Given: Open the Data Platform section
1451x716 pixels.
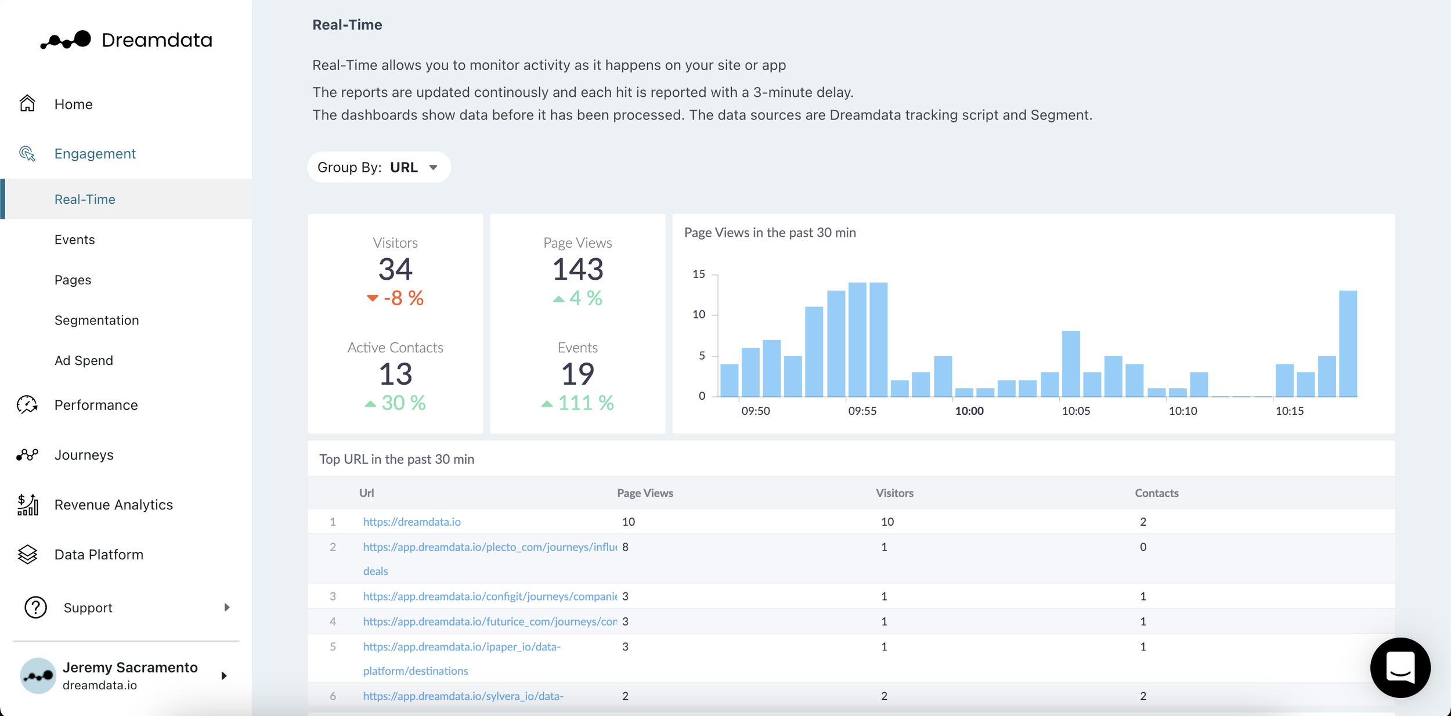Looking at the screenshot, I should [x=99, y=554].
